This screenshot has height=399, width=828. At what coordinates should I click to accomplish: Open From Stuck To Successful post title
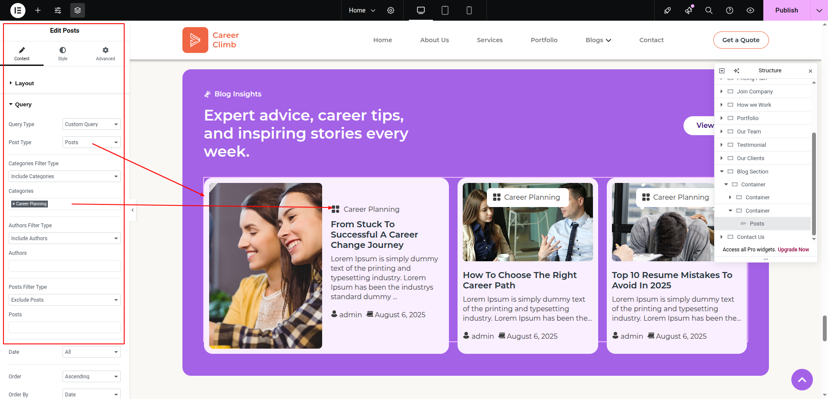coord(374,235)
